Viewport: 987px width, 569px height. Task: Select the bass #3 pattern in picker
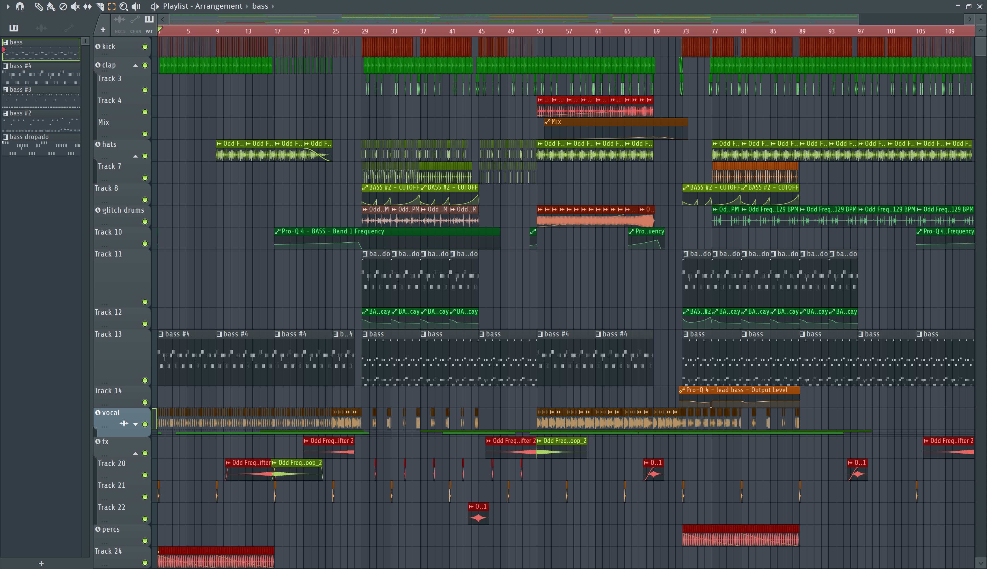coord(41,97)
